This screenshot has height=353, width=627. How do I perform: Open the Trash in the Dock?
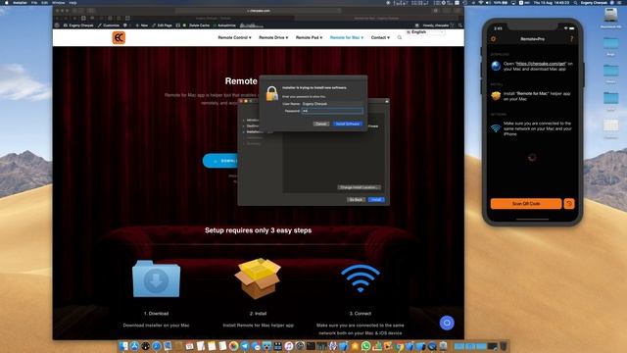pyautogui.click(x=504, y=346)
